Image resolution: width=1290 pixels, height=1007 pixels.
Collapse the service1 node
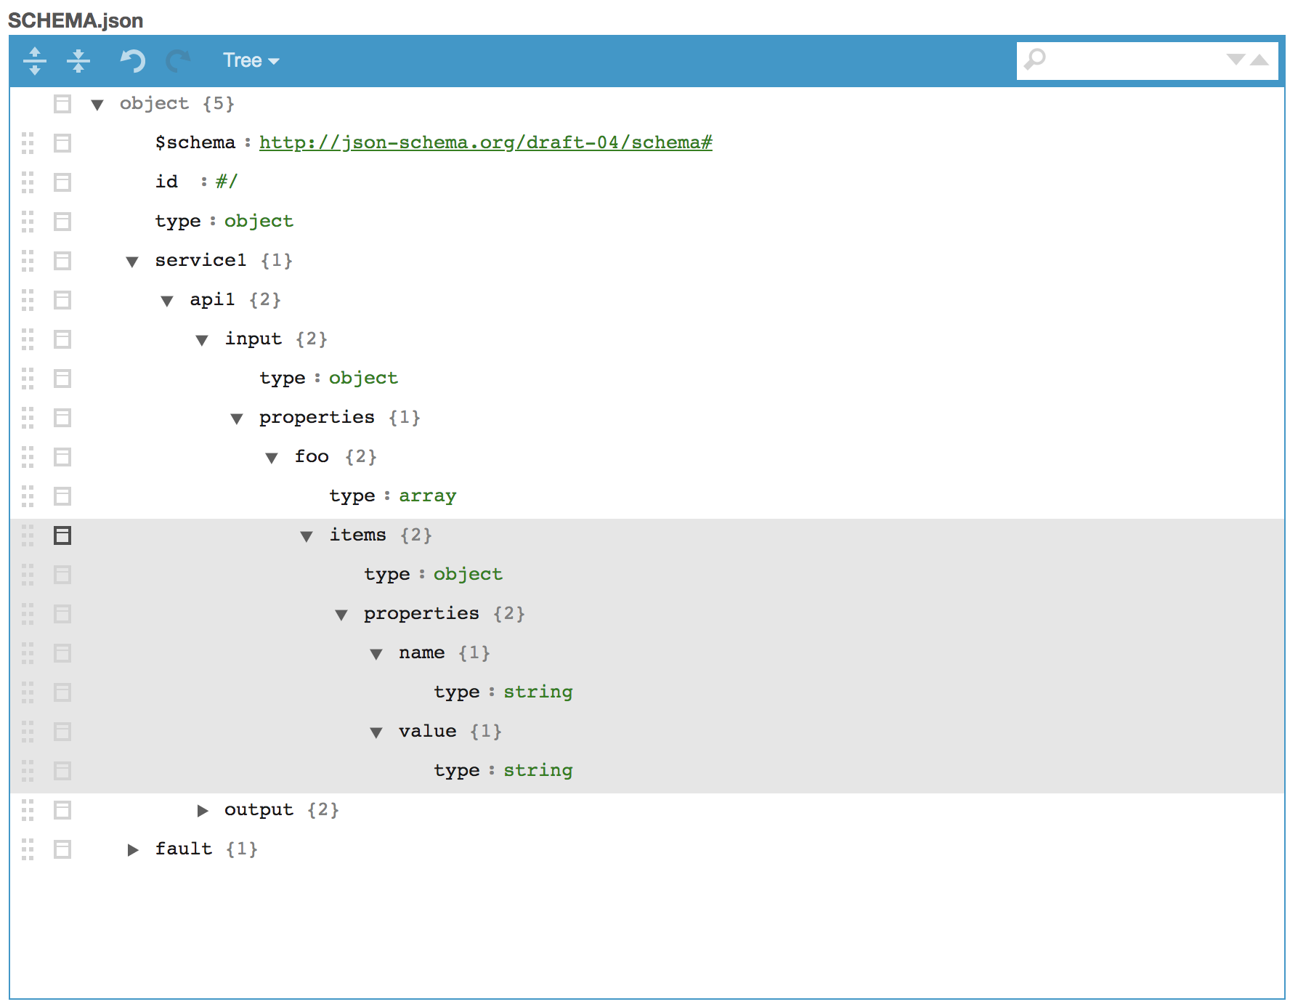(x=132, y=262)
